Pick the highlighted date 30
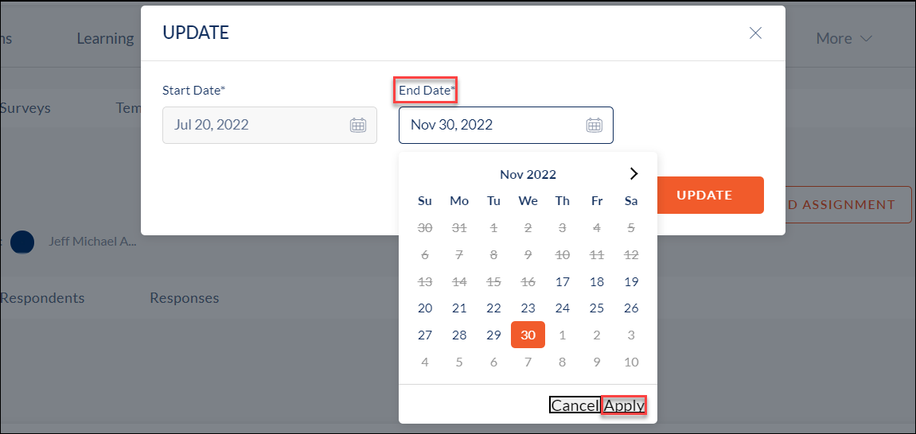This screenshot has width=916, height=434. pyautogui.click(x=528, y=335)
